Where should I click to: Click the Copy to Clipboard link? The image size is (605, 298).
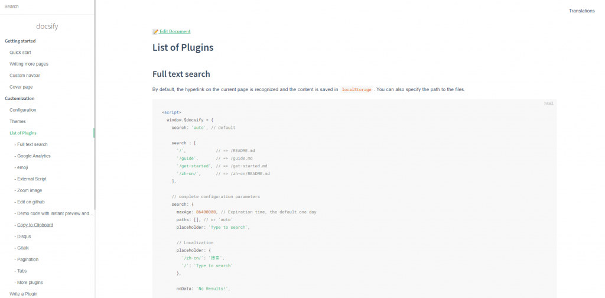click(x=35, y=225)
